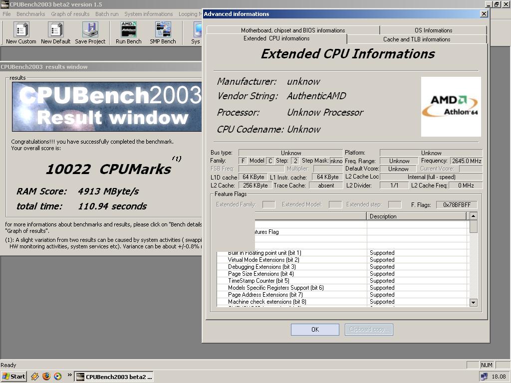
Task: Open the Benchmarks menu
Action: pos(30,14)
